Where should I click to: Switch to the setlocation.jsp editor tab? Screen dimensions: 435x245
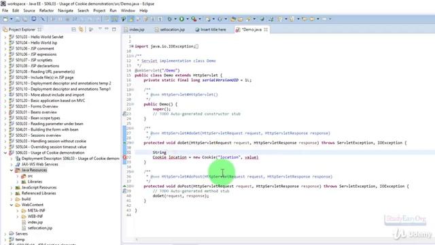(x=170, y=29)
